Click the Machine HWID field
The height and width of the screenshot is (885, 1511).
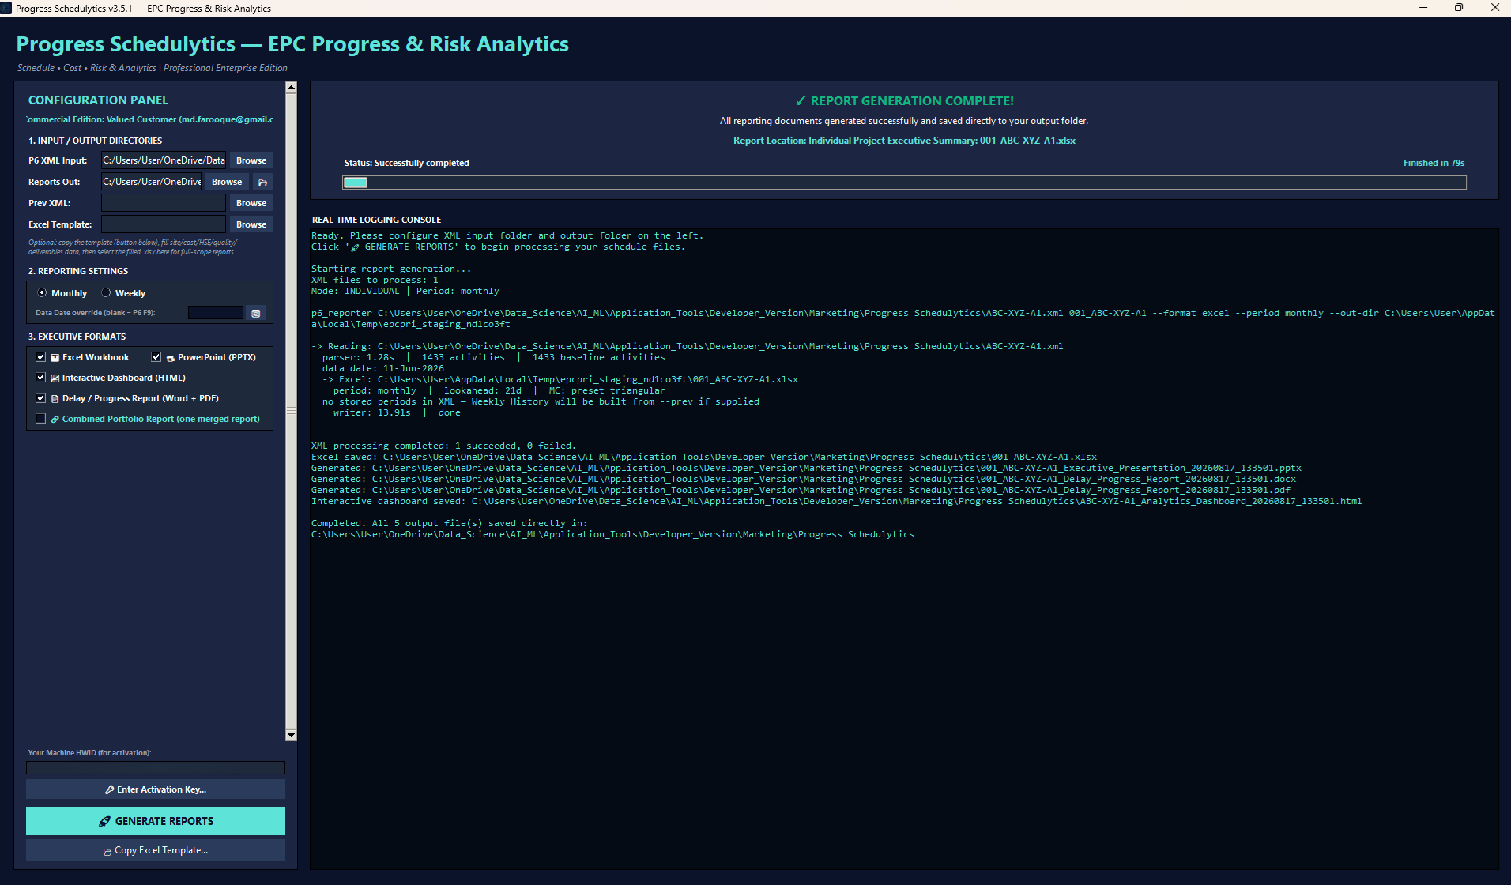[156, 767]
